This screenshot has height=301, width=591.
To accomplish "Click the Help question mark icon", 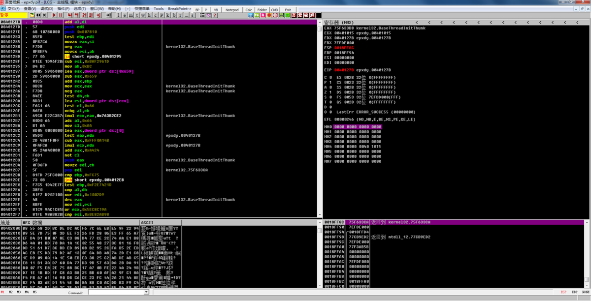I will tap(215, 15).
